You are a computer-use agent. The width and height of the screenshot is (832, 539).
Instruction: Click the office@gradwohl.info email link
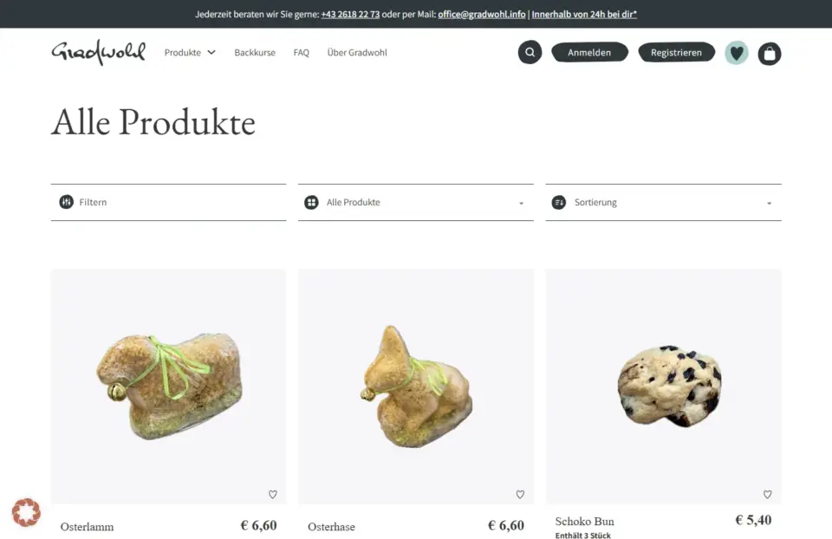tap(481, 15)
